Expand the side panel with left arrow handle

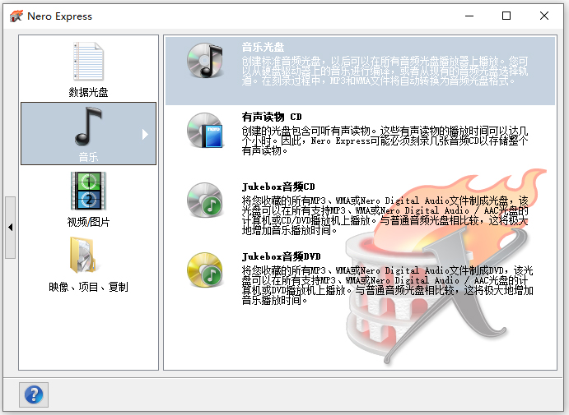[10, 228]
